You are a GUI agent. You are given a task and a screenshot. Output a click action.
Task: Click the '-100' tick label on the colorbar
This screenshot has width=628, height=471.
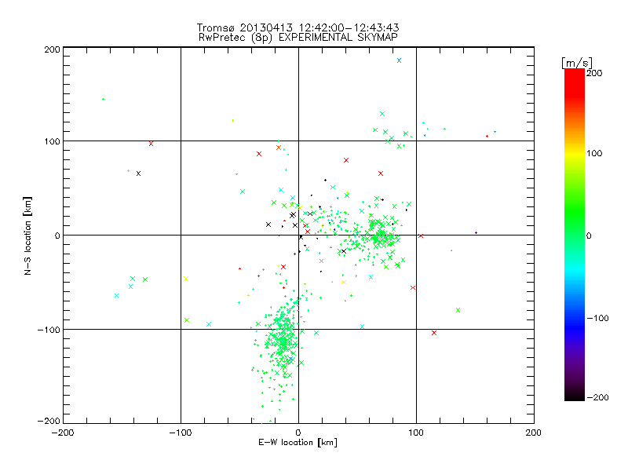[597, 318]
